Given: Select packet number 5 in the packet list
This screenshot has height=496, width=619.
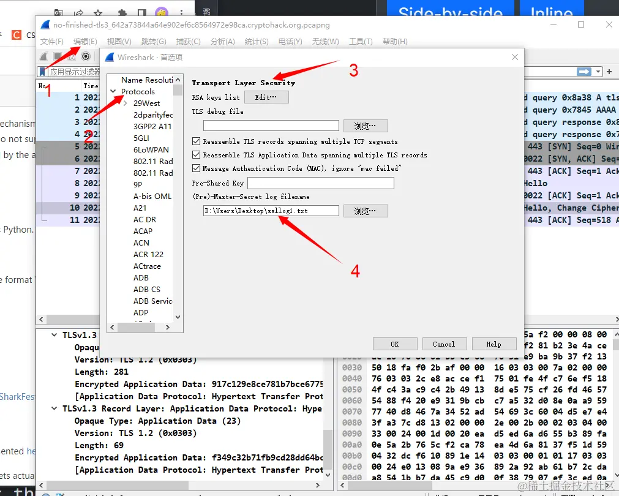Looking at the screenshot, I should point(68,146).
